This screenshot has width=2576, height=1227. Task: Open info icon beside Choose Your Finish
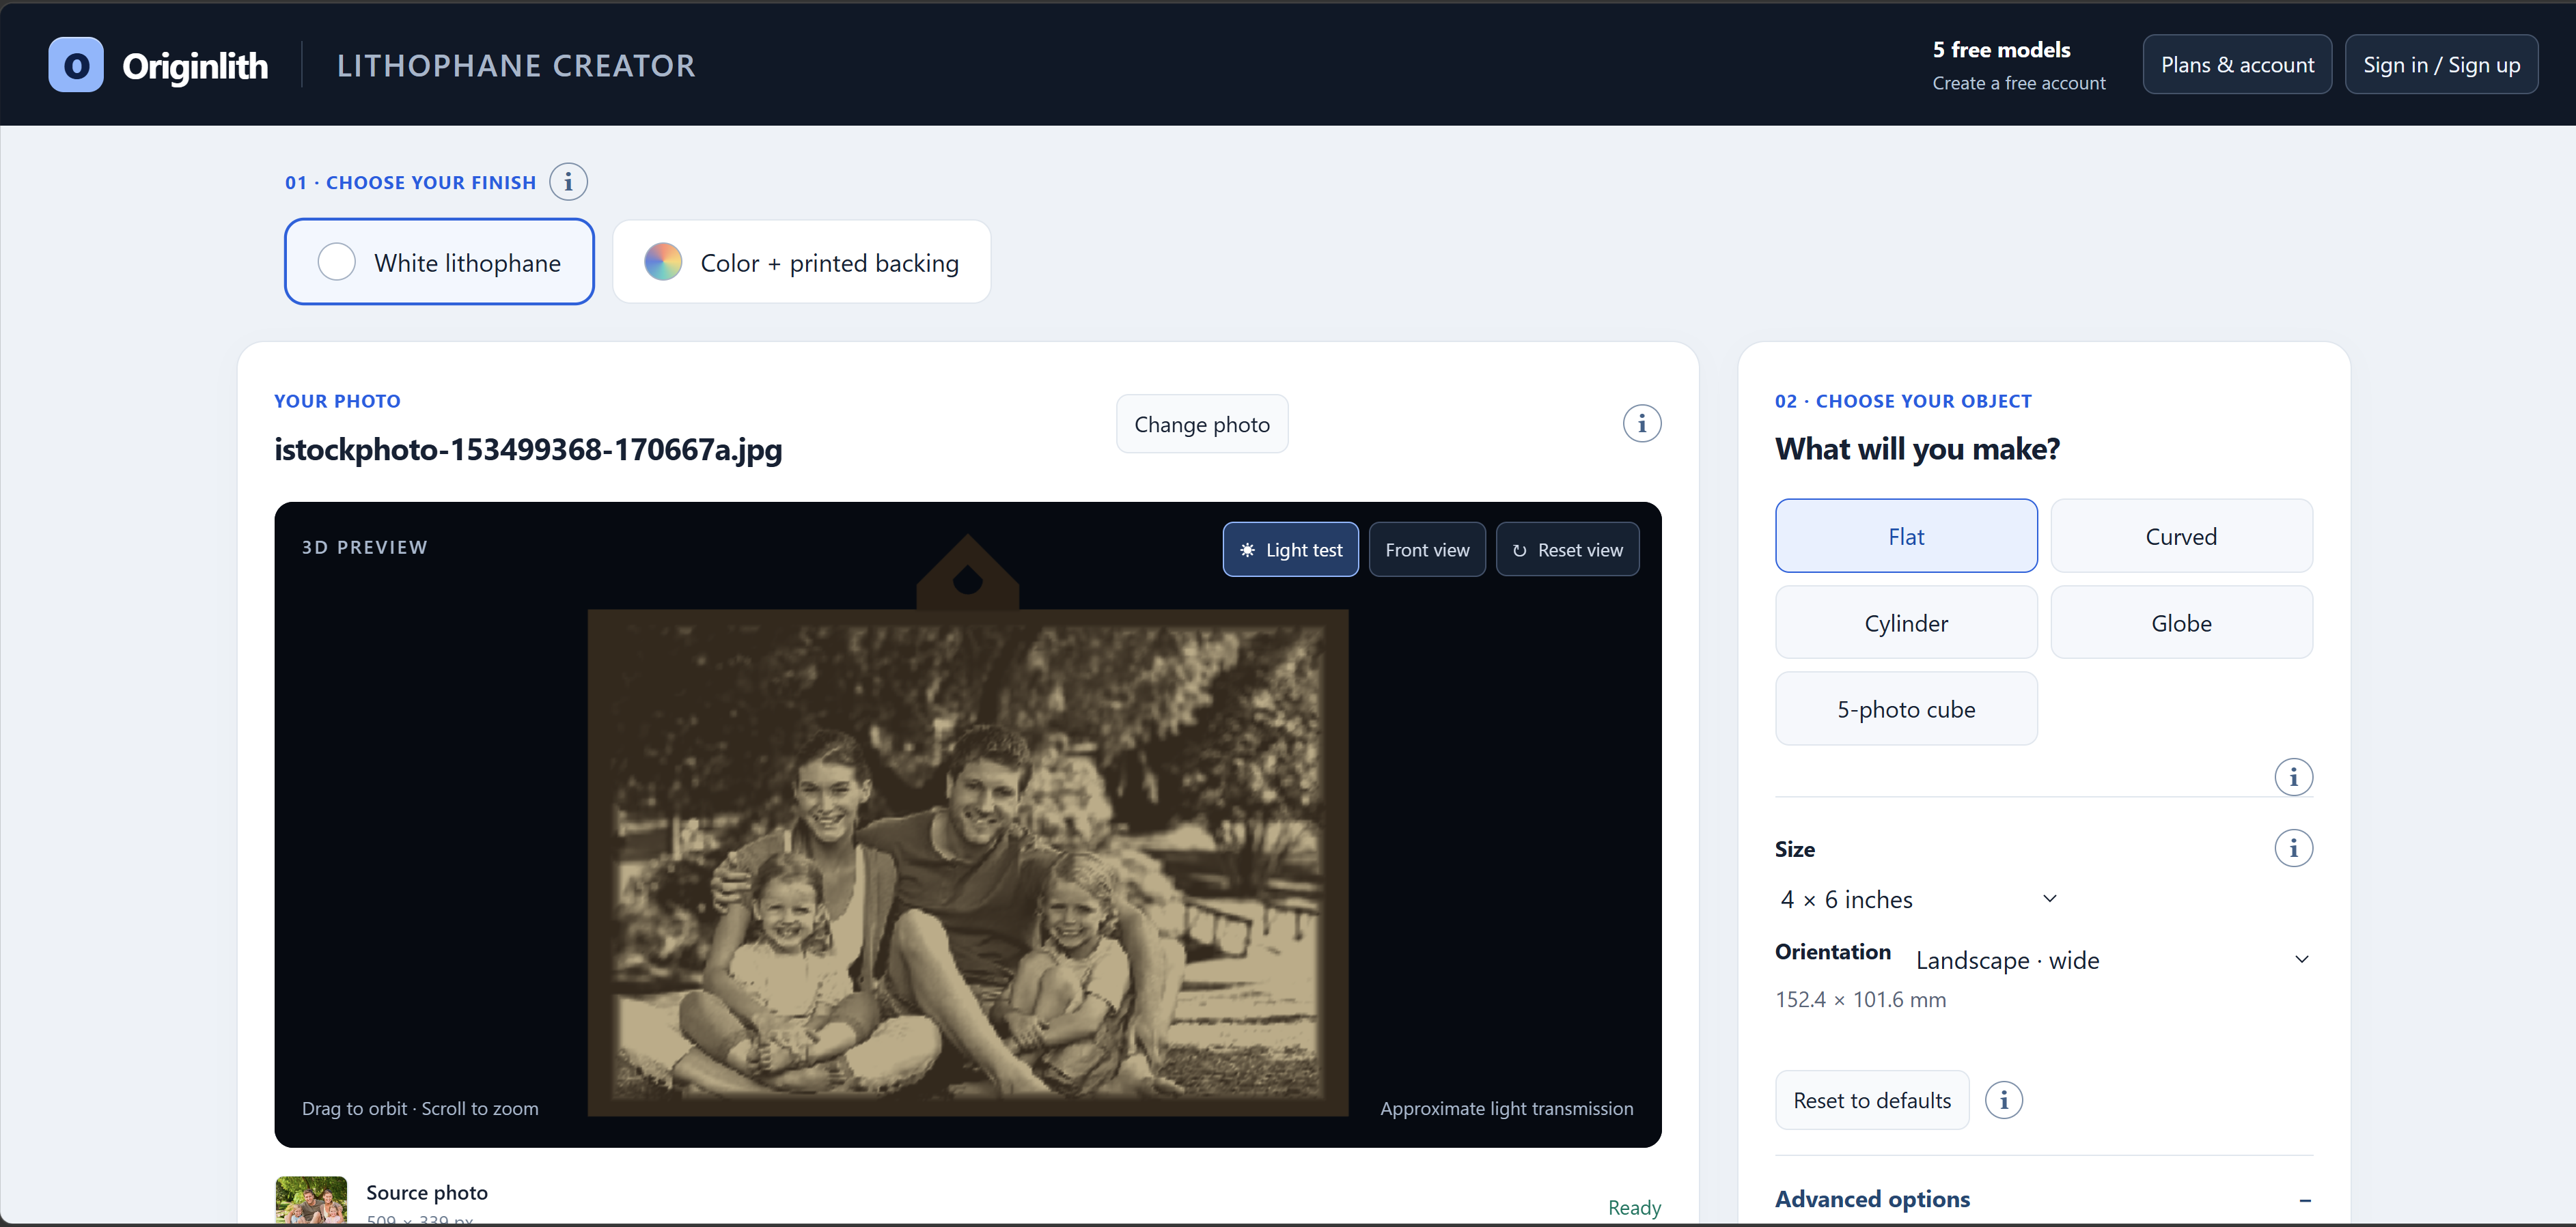tap(568, 182)
